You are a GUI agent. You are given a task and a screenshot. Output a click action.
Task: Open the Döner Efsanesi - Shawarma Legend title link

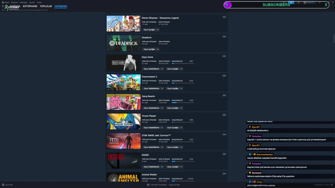(x=160, y=18)
